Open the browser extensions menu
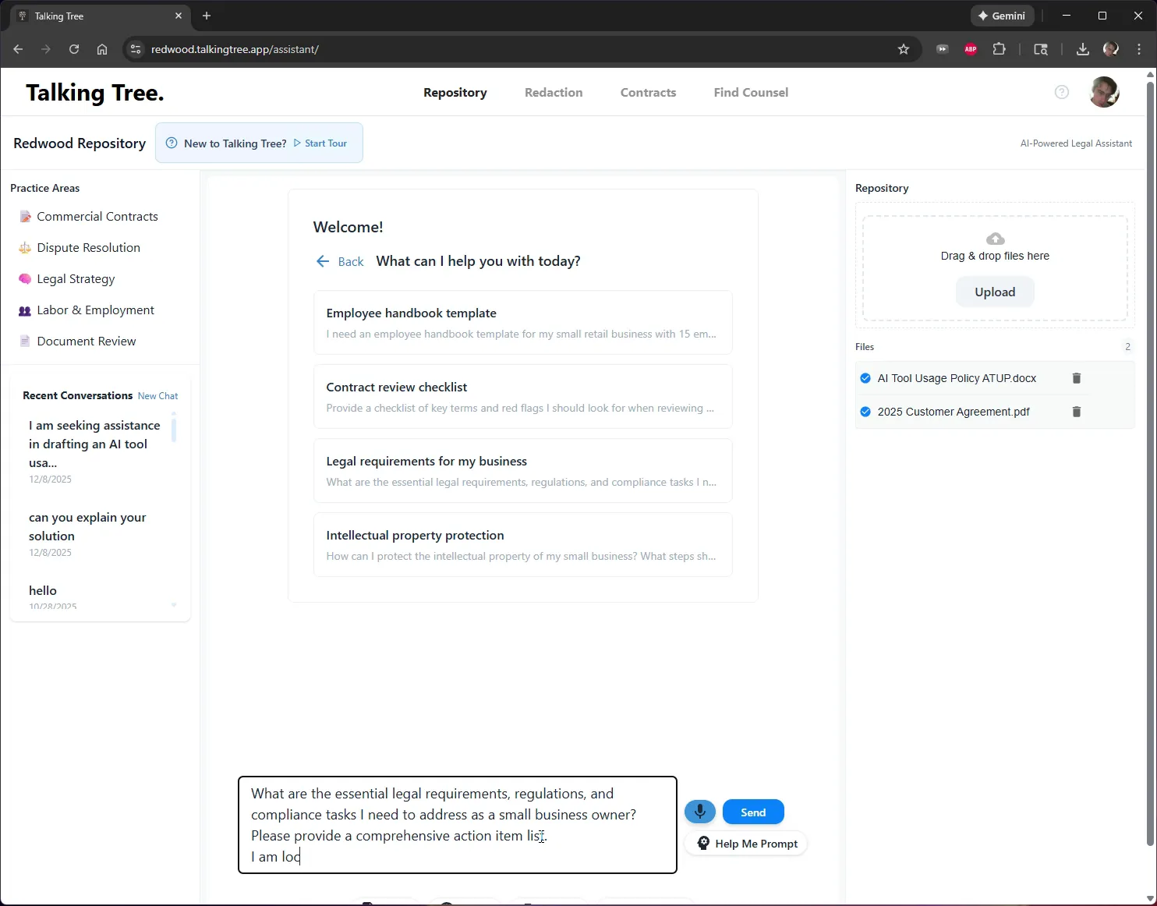 click(999, 49)
